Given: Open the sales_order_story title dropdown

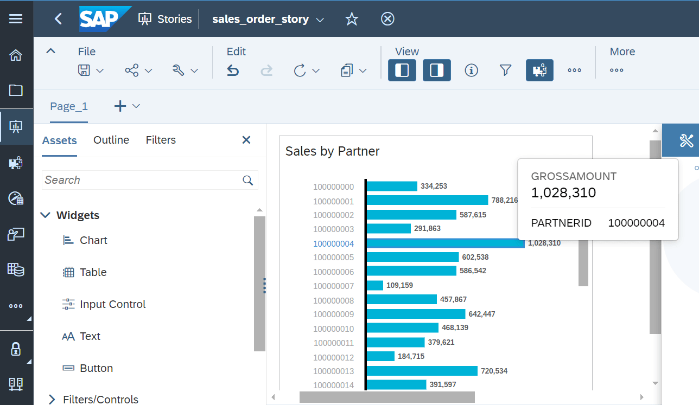Looking at the screenshot, I should coord(320,18).
